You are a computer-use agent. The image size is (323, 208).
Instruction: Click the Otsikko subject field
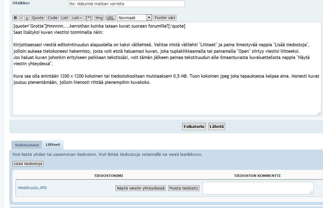tap(126, 4)
